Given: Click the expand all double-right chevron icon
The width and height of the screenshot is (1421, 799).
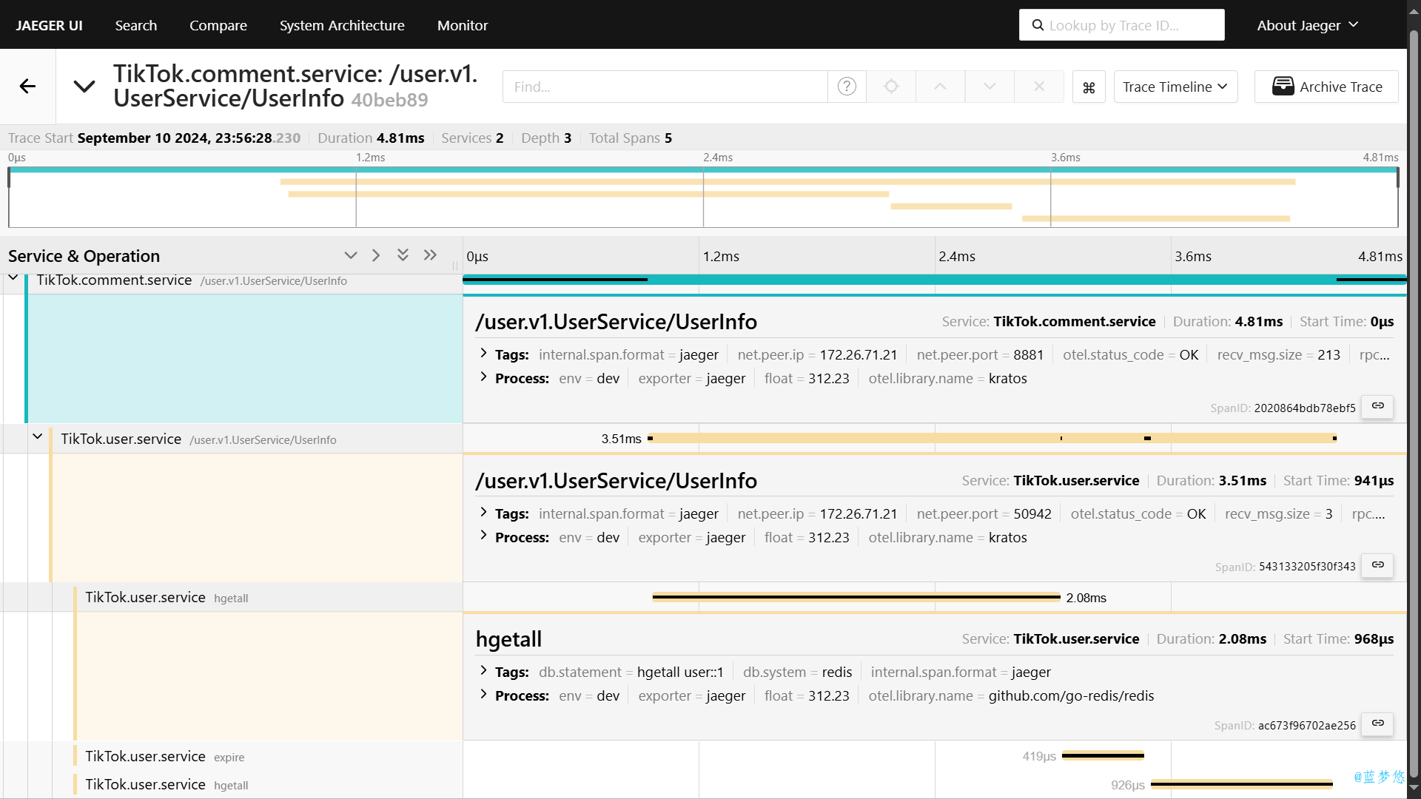Looking at the screenshot, I should (430, 255).
